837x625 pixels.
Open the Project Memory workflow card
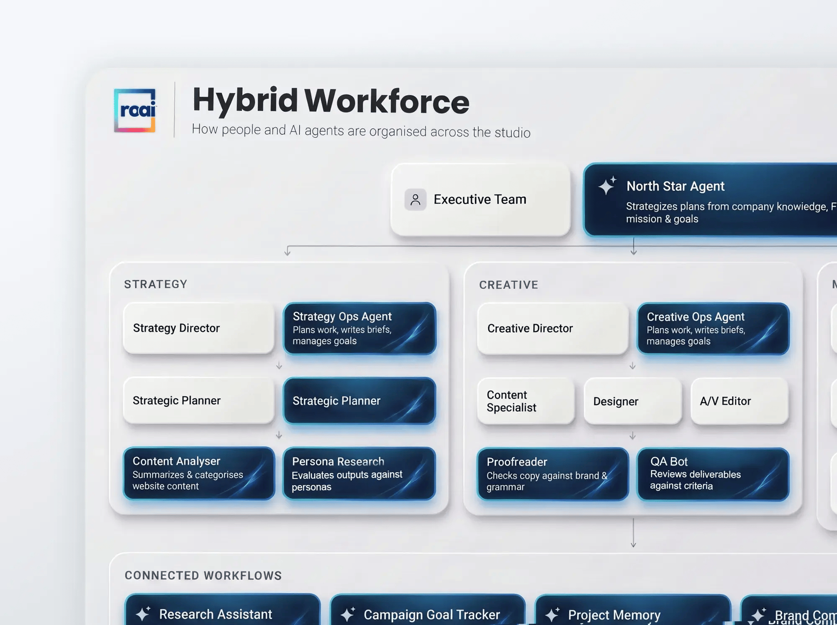click(x=633, y=610)
